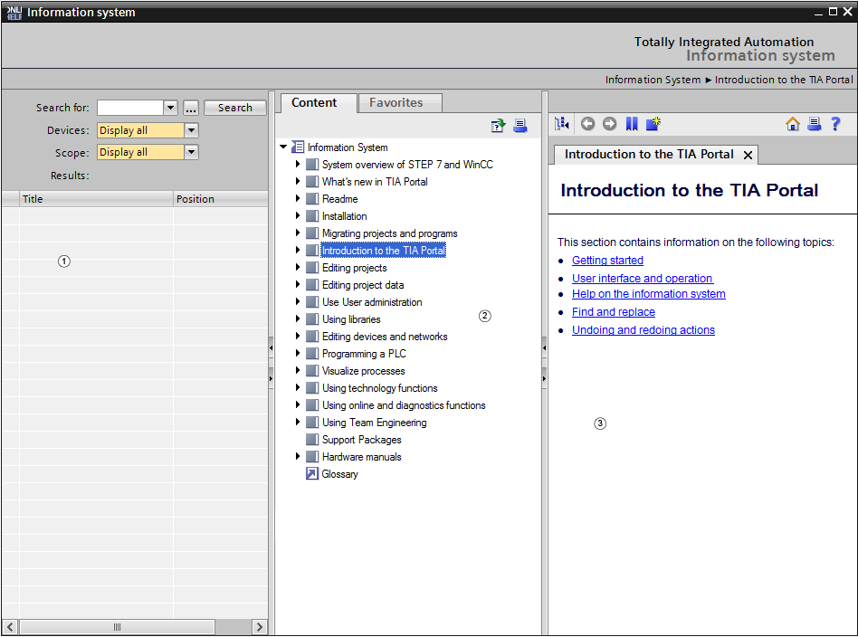Select Use User administration in tree
This screenshot has height=637, width=858.
pyautogui.click(x=372, y=302)
